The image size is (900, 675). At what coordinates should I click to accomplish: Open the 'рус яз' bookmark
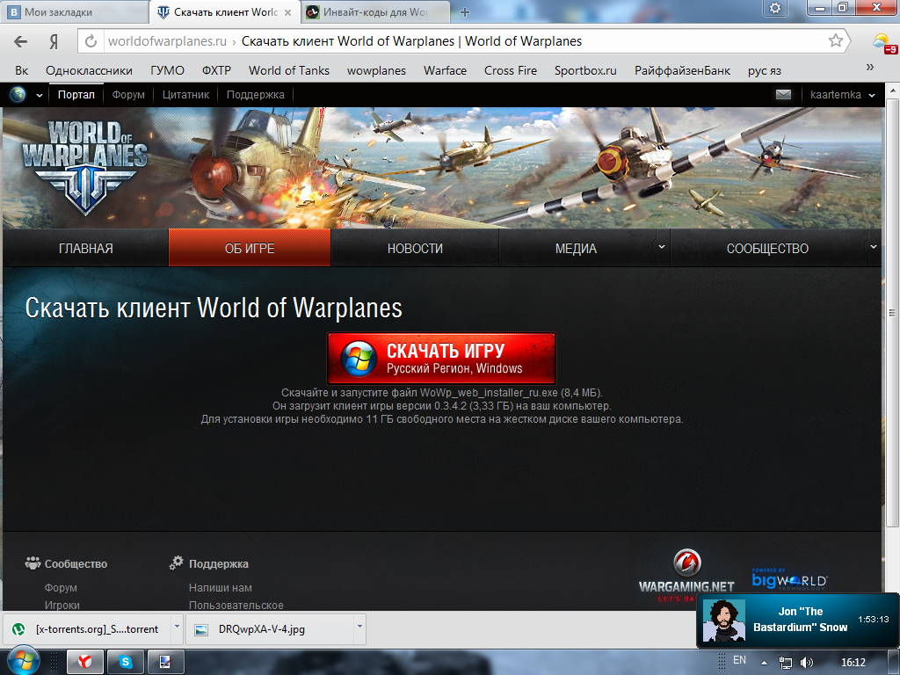(764, 70)
